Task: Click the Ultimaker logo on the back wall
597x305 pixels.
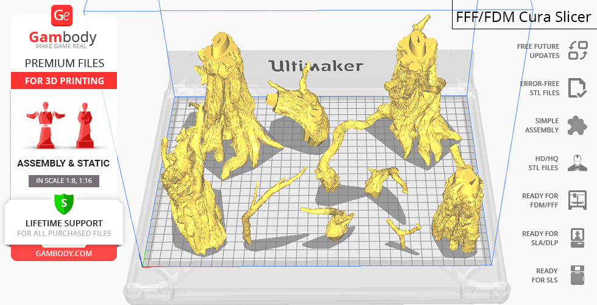Action: (316, 66)
